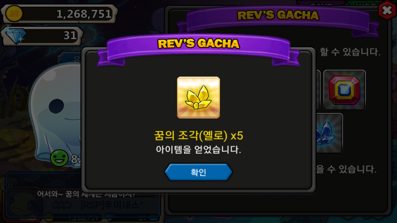397x223 pixels.
Task: Close the gacha panel with red X
Action: pos(387,10)
